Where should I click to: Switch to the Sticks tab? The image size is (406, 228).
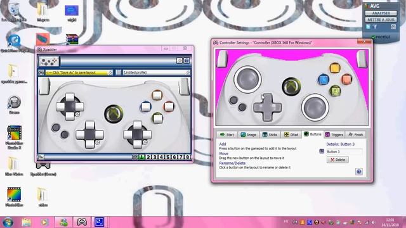point(270,135)
